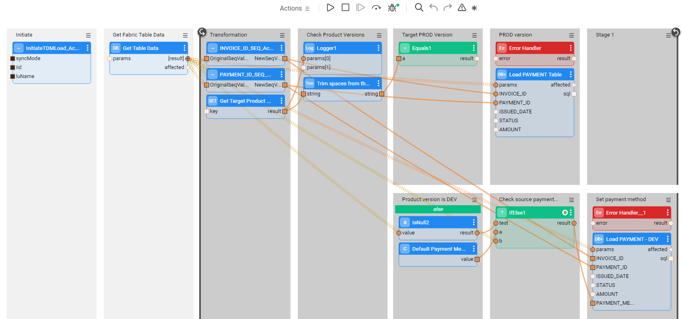Open the Transformation stage menu
The image size is (682, 319).
(x=282, y=35)
